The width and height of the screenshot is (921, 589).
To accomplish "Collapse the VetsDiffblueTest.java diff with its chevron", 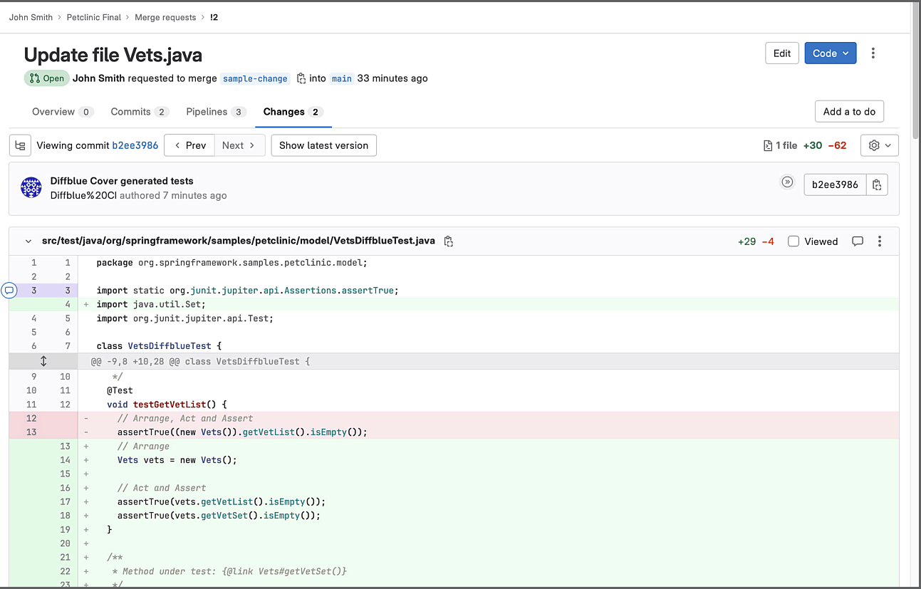I will tap(28, 241).
